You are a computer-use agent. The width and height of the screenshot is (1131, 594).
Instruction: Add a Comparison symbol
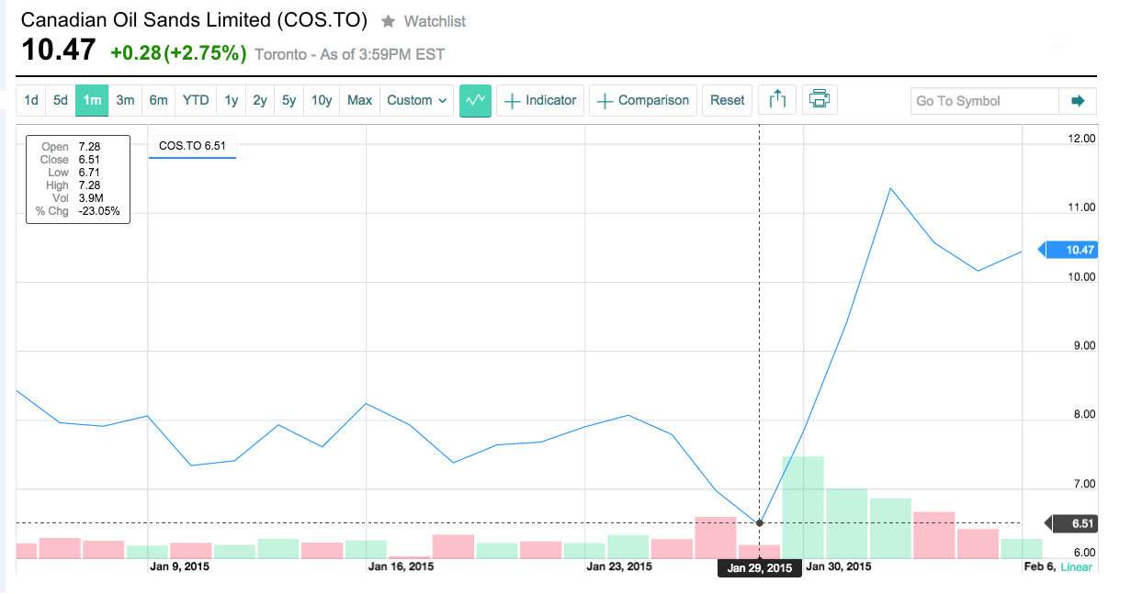click(x=643, y=100)
